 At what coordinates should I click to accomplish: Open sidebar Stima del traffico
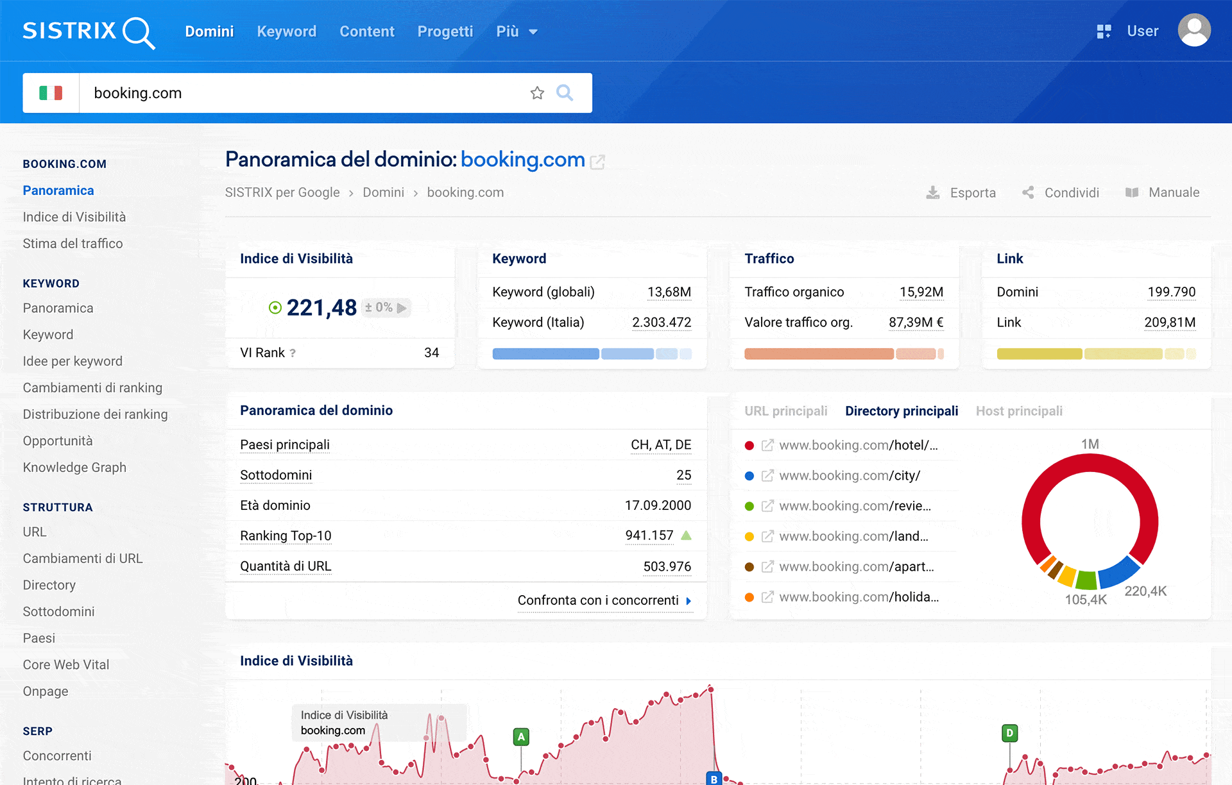(73, 244)
